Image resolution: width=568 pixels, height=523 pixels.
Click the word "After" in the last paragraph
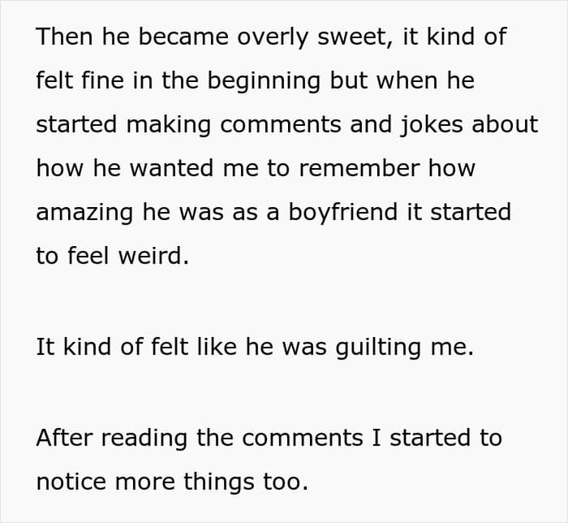click(64, 438)
